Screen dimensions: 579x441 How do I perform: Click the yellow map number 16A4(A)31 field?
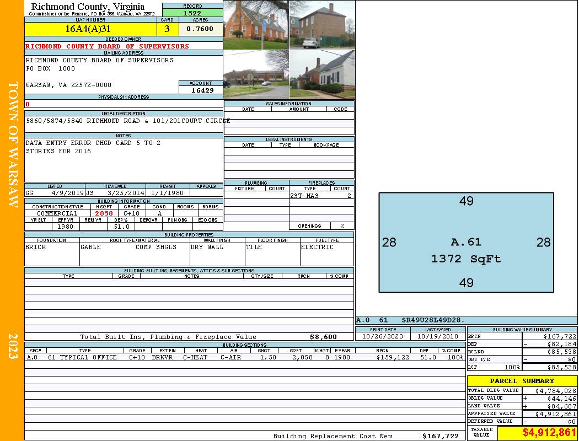coord(90,29)
